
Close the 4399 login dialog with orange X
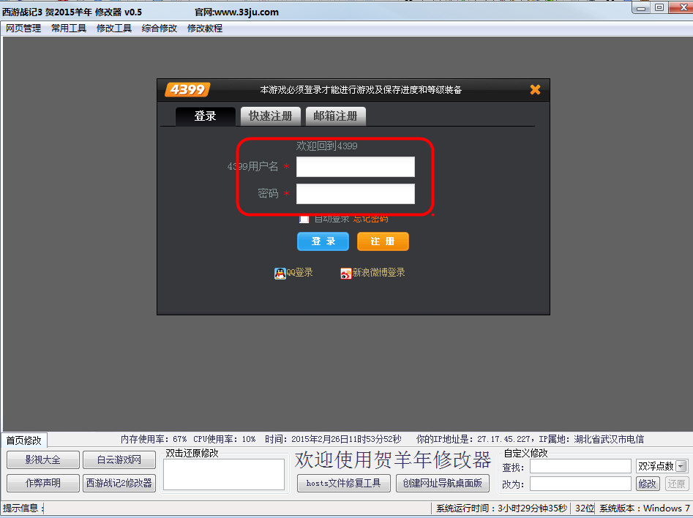click(535, 90)
